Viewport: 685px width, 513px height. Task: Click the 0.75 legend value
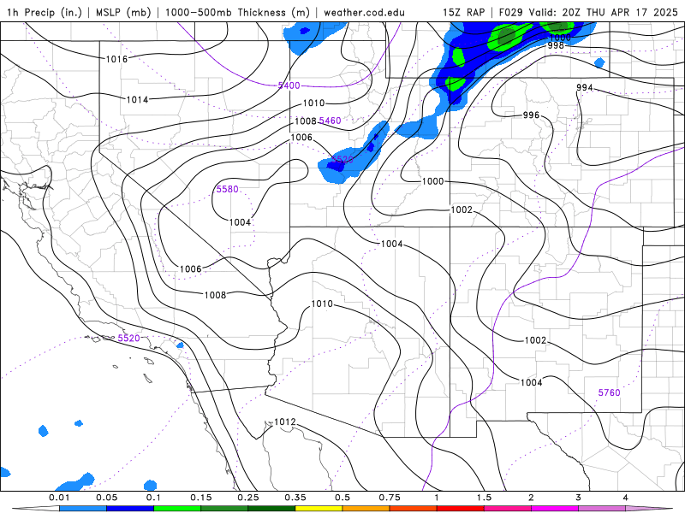(390, 498)
